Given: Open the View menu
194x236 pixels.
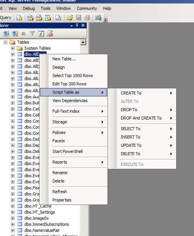Looking at the screenshot, I should [13, 8].
